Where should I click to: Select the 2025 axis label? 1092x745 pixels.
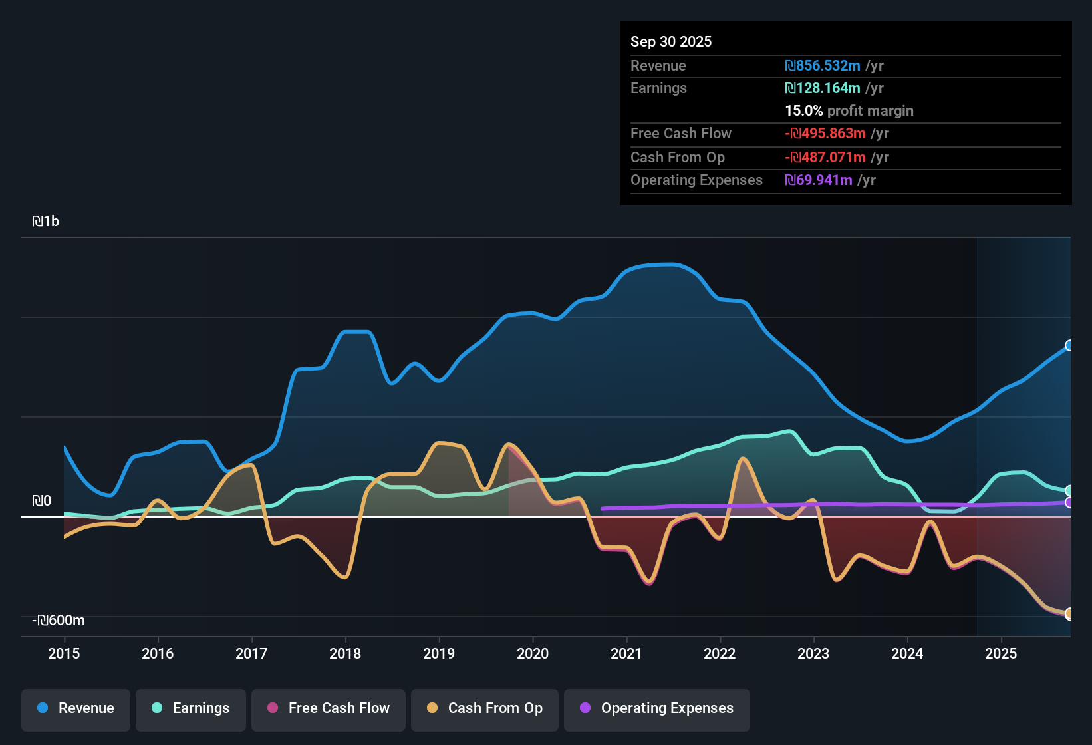[1002, 654]
